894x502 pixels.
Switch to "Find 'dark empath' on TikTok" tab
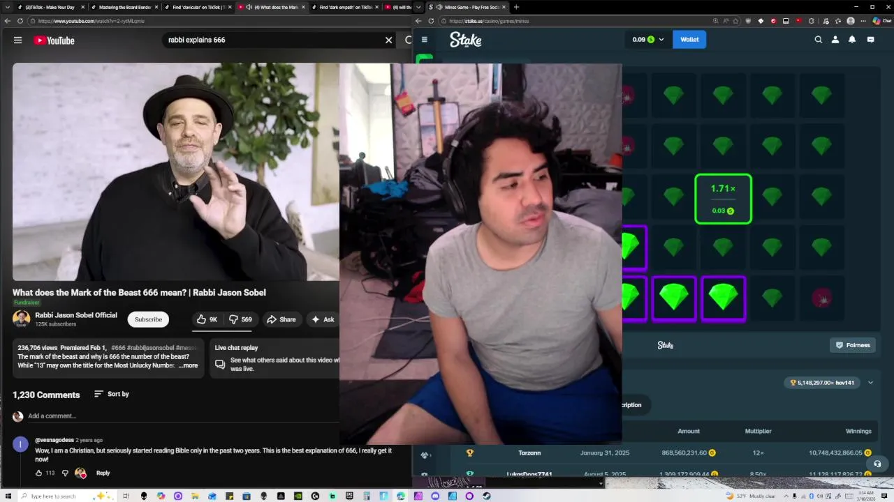(345, 7)
